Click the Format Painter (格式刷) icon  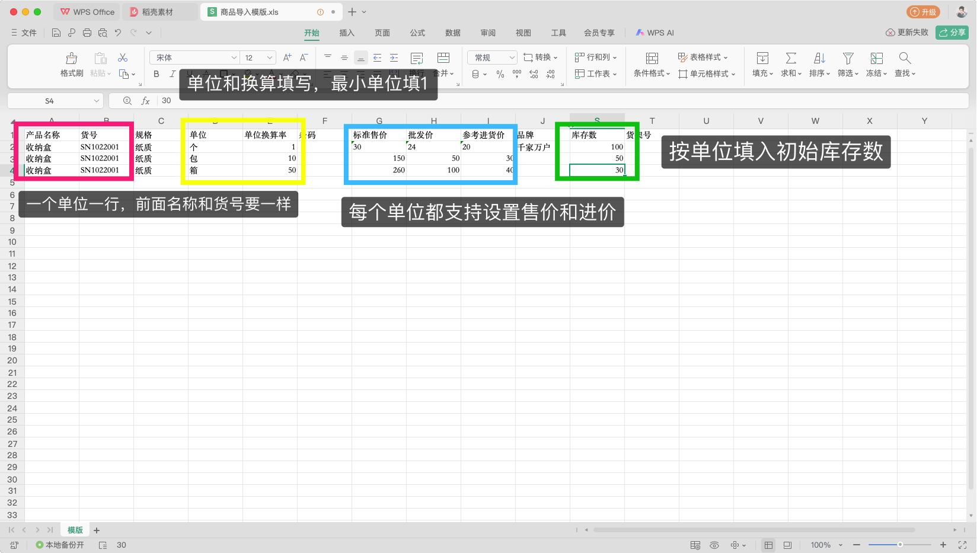pyautogui.click(x=71, y=59)
